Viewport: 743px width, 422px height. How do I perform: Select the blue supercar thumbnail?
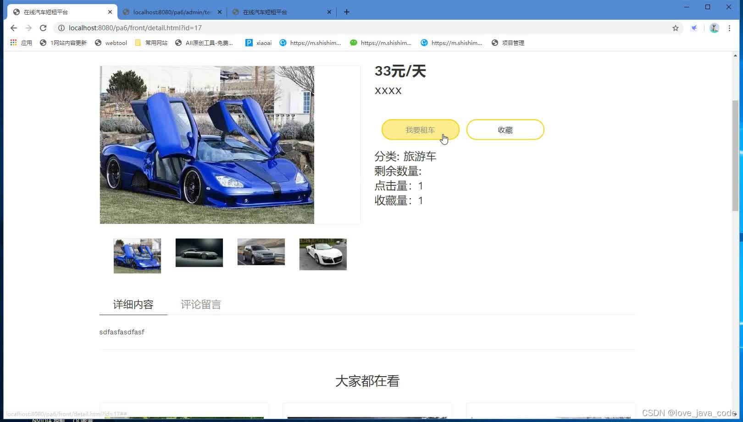137,256
